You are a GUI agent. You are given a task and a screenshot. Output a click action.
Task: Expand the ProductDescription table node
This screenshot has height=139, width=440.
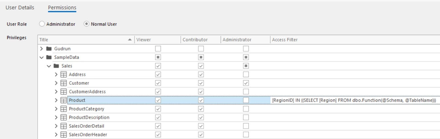tap(57, 117)
